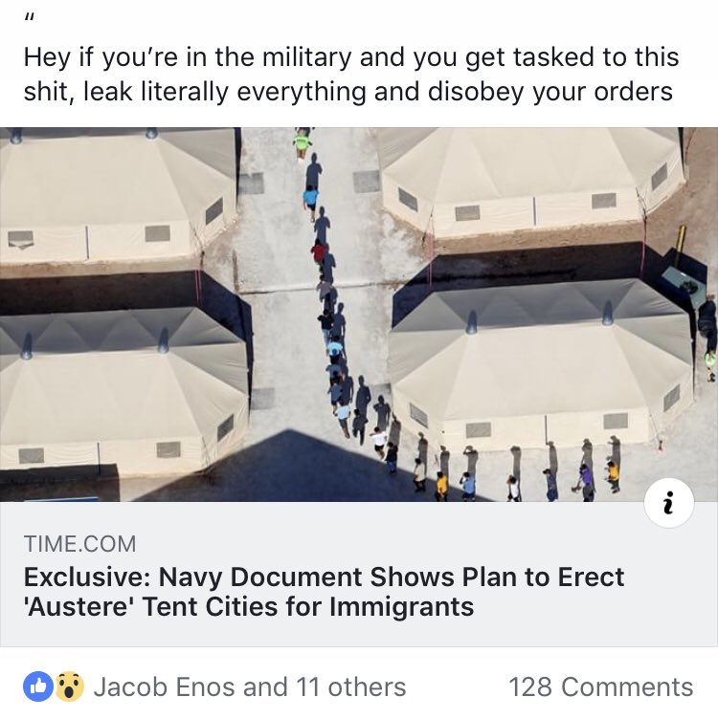Click the gray link preview card below the photo
Image resolution: width=718 pixels, height=719 pixels.
[x=359, y=574]
